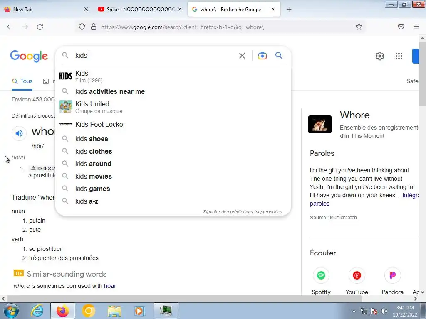
Task: Open Firefox on the taskbar
Action: tap(62, 311)
